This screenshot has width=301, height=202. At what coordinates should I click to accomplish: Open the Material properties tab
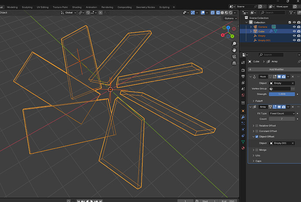243,148
